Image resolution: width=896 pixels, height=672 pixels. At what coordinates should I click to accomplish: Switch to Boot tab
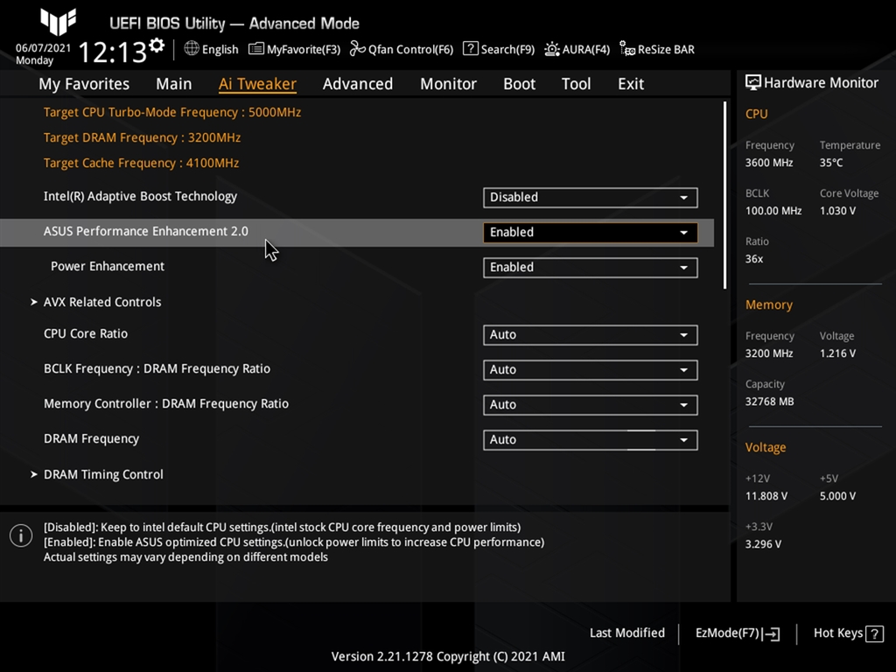point(519,84)
